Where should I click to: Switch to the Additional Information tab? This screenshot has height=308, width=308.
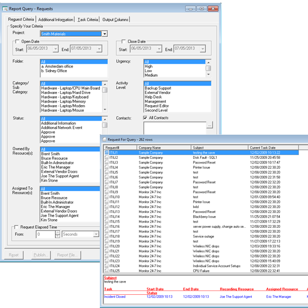coord(56,20)
